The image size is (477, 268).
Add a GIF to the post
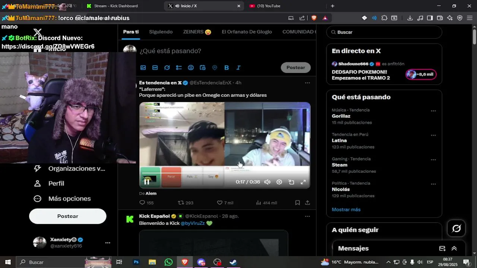coord(155,68)
